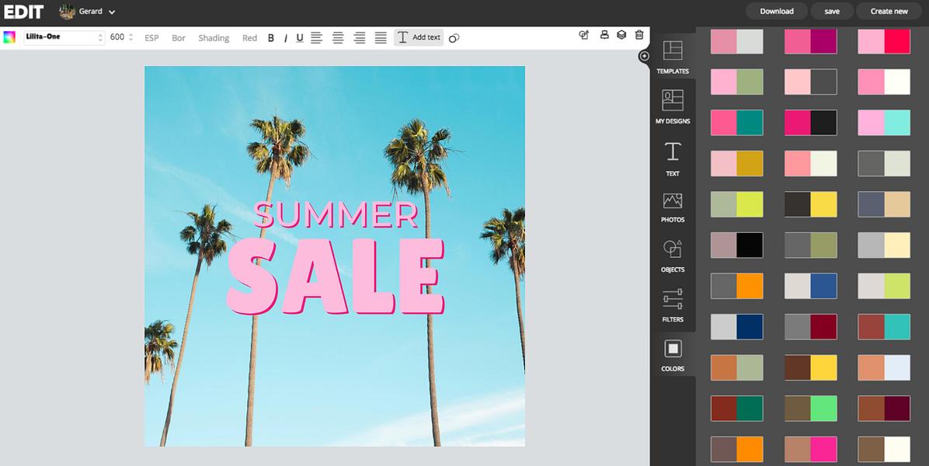Open the layers stack icon
This screenshot has width=929, height=466.
[621, 35]
